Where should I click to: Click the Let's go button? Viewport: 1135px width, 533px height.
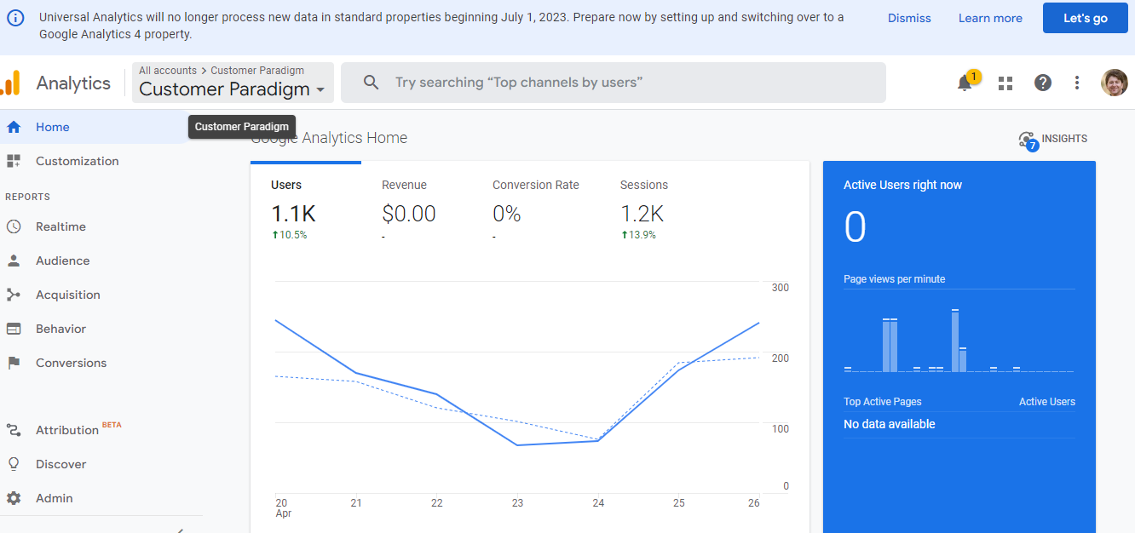click(x=1085, y=17)
